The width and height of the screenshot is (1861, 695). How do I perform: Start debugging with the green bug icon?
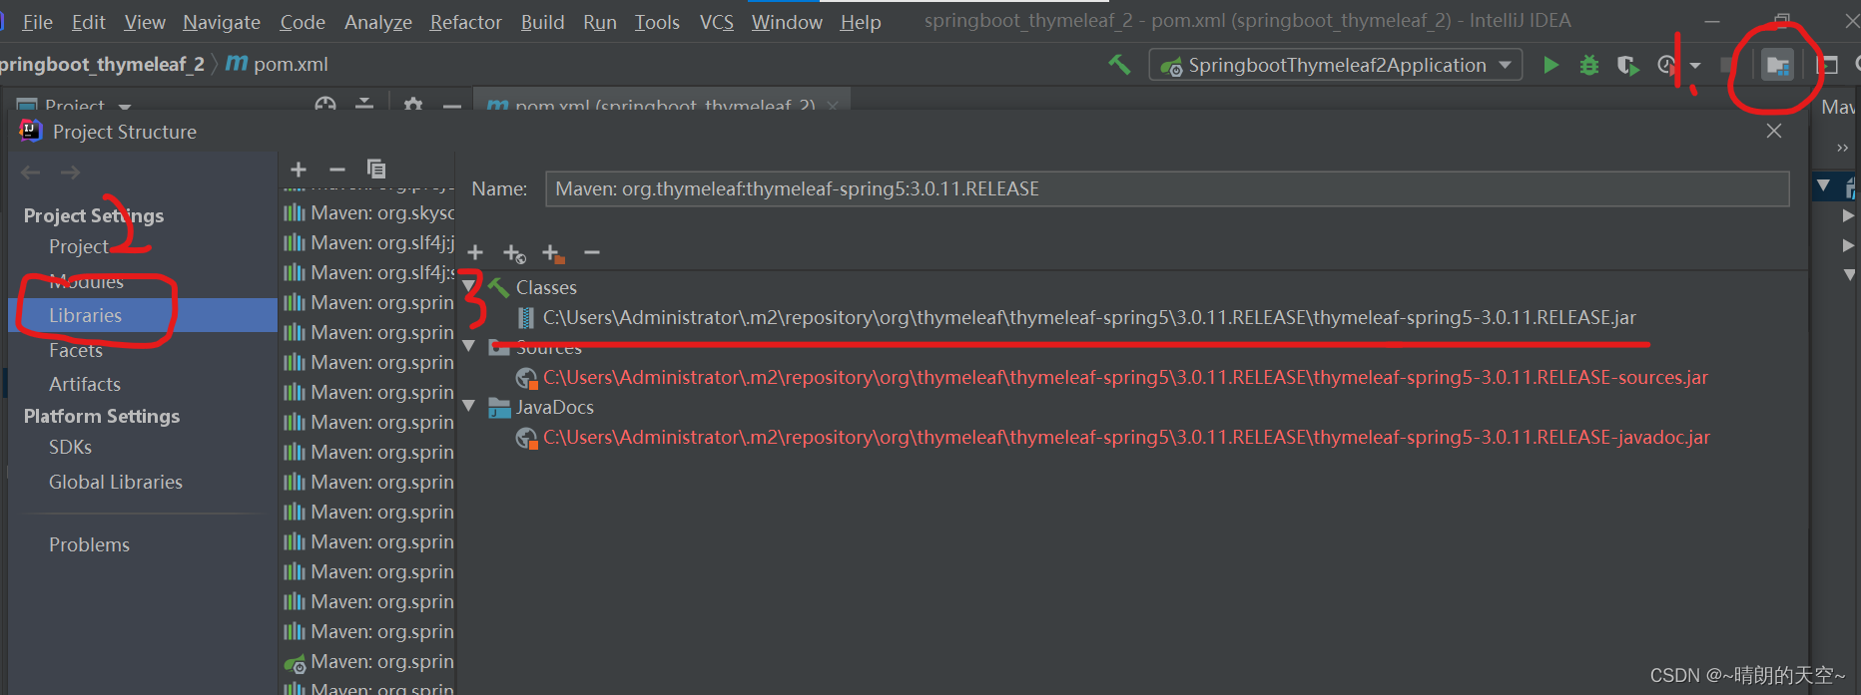[x=1589, y=65]
